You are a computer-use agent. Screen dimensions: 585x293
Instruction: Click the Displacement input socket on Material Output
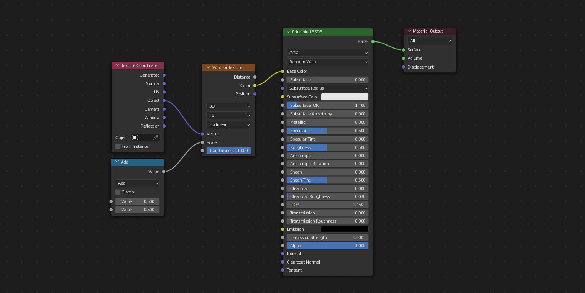[x=403, y=67]
